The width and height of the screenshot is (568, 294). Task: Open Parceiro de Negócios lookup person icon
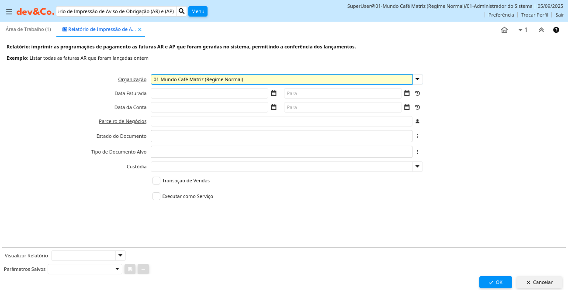[417, 121]
